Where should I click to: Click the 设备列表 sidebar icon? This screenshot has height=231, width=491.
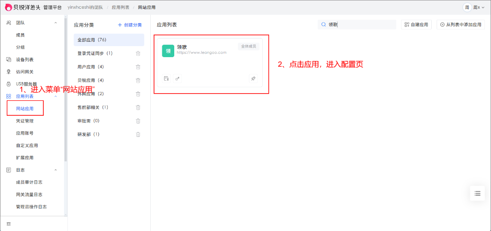click(9, 60)
